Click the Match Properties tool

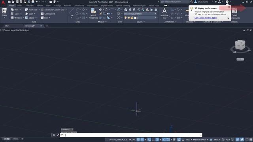click(x=93, y=13)
